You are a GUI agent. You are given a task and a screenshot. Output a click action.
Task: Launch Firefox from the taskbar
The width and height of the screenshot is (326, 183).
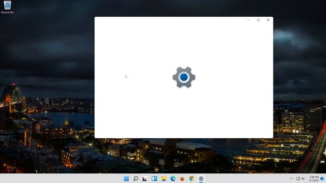point(182,178)
